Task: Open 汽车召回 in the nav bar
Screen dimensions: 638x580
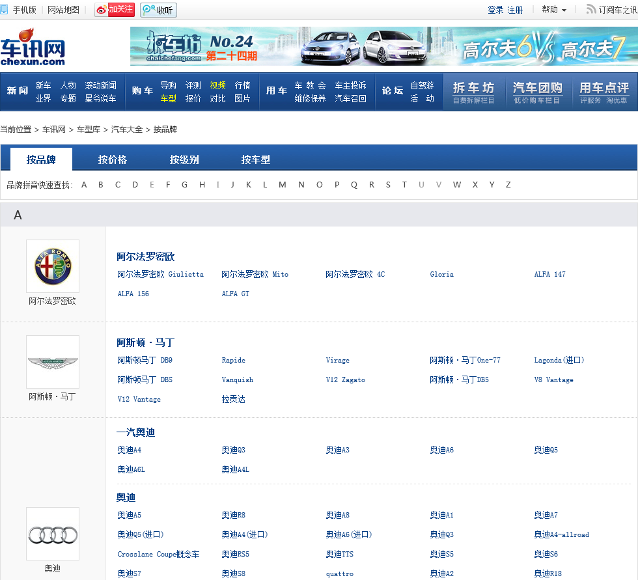Action: [350, 98]
